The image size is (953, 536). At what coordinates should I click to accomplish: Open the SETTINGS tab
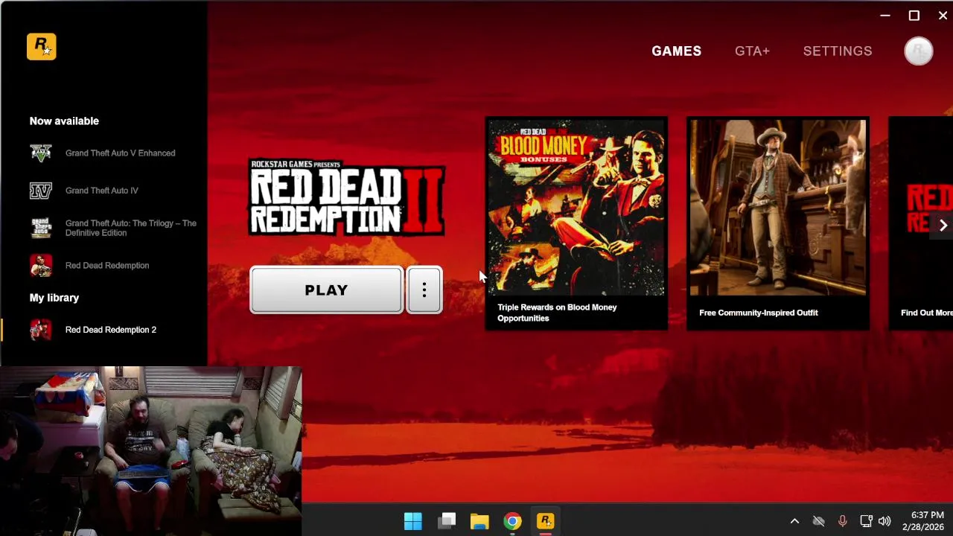point(838,51)
